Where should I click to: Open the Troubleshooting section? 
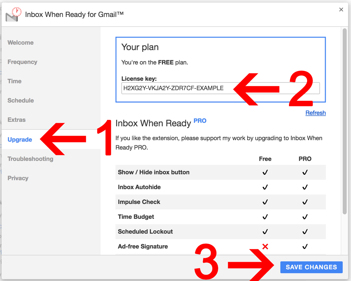point(30,159)
